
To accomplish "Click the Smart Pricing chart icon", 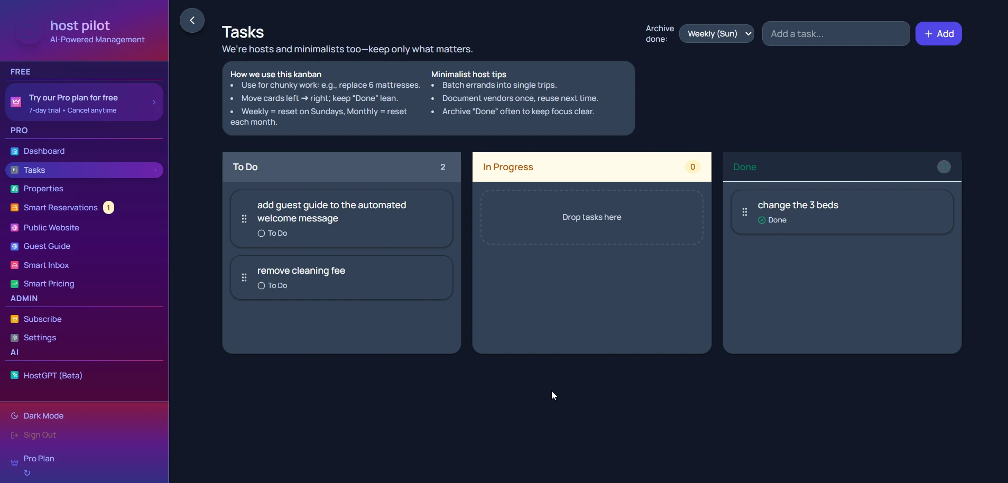I will 15,284.
